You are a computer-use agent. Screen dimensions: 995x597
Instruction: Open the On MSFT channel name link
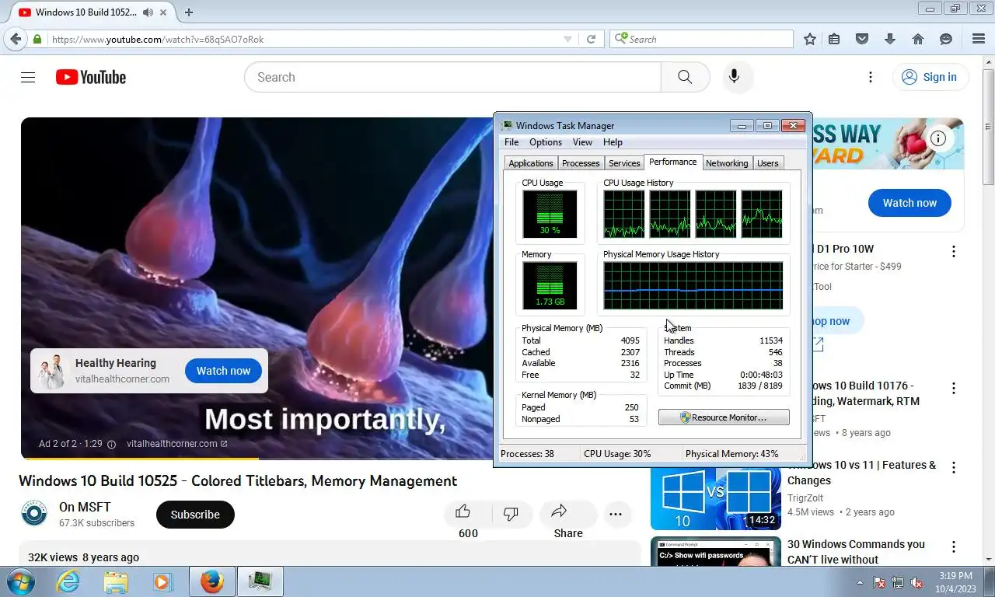pos(85,508)
